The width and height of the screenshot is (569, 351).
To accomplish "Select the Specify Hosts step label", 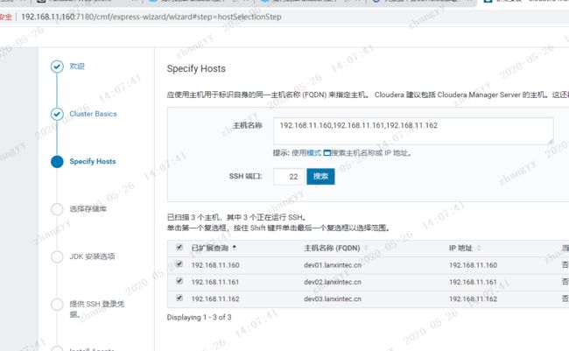I will (x=93, y=162).
